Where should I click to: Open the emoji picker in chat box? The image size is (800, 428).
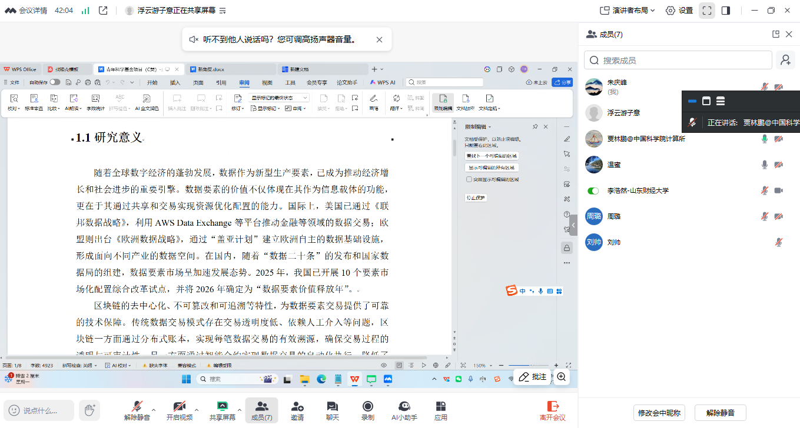coord(14,410)
